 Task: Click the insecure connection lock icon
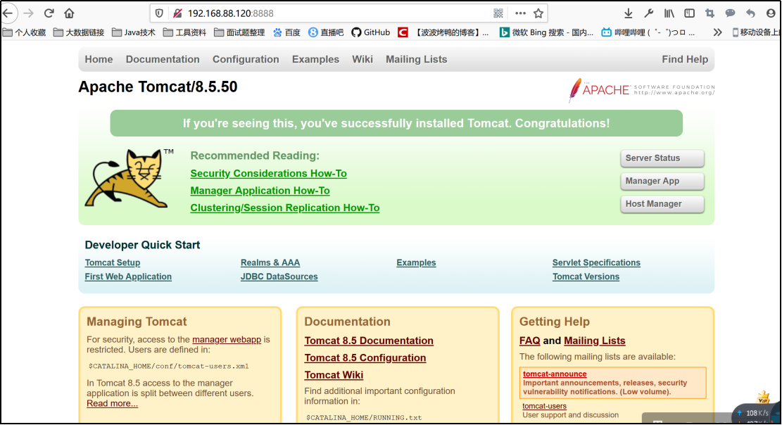point(177,13)
